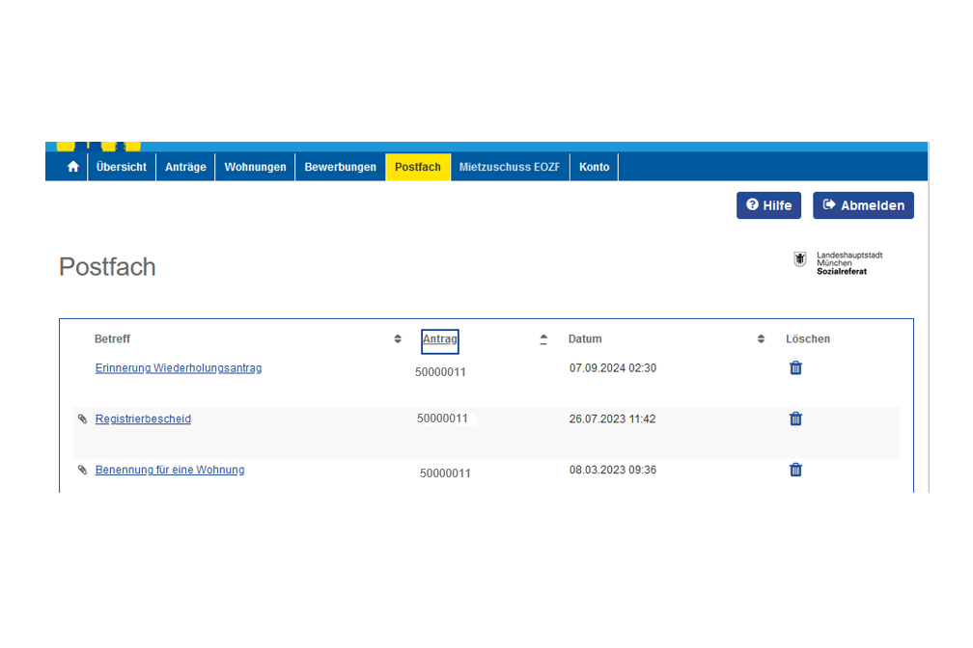Image resolution: width=973 pixels, height=648 pixels.
Task: Click the Betreff column header
Action: tap(112, 339)
